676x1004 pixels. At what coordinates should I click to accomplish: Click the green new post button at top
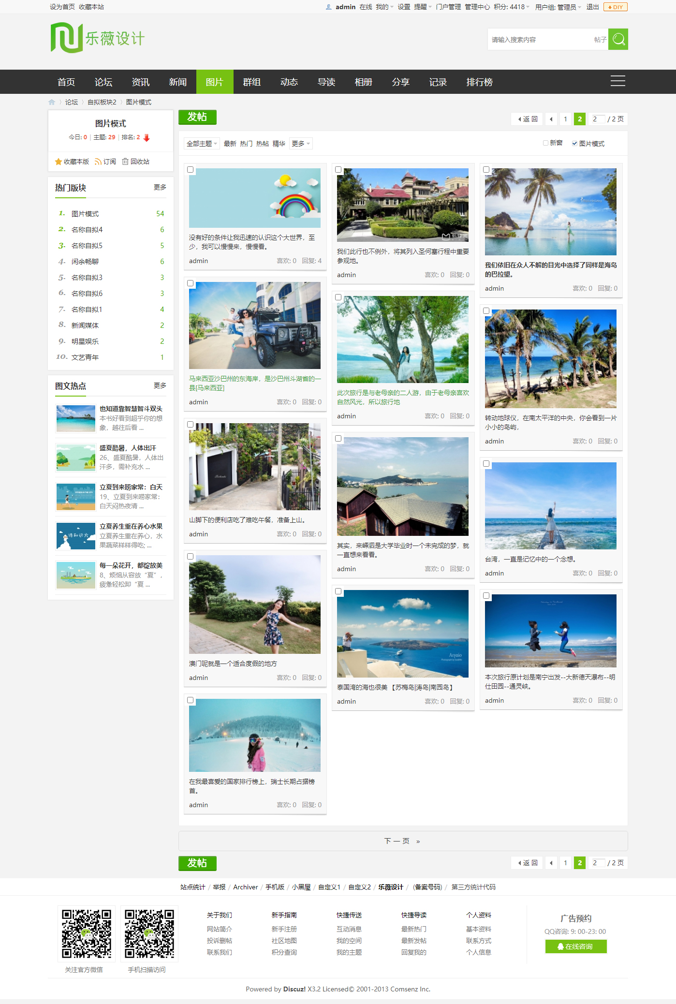tap(197, 117)
